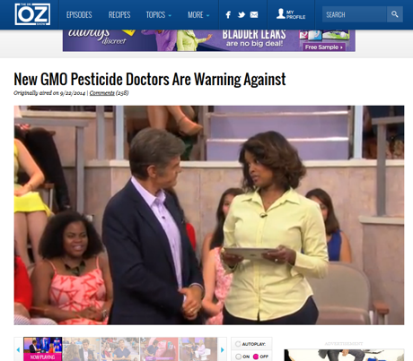Click into the Search input field
Viewport: 413px width, 361px height.
coord(355,14)
